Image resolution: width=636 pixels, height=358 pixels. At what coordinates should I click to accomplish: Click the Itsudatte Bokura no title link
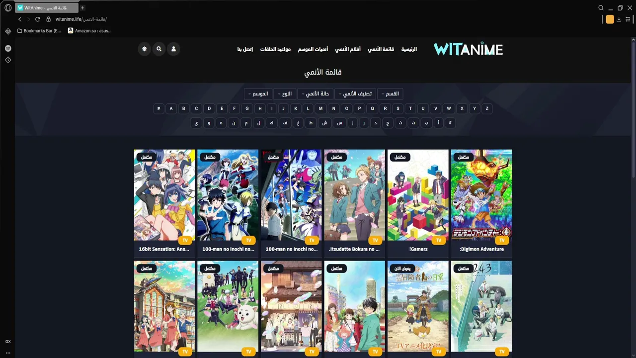pyautogui.click(x=354, y=249)
